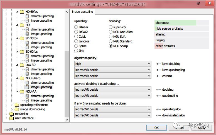216x135 pixels.
Task: Click the SD 60fps folder icon
Action: pos(22,52)
